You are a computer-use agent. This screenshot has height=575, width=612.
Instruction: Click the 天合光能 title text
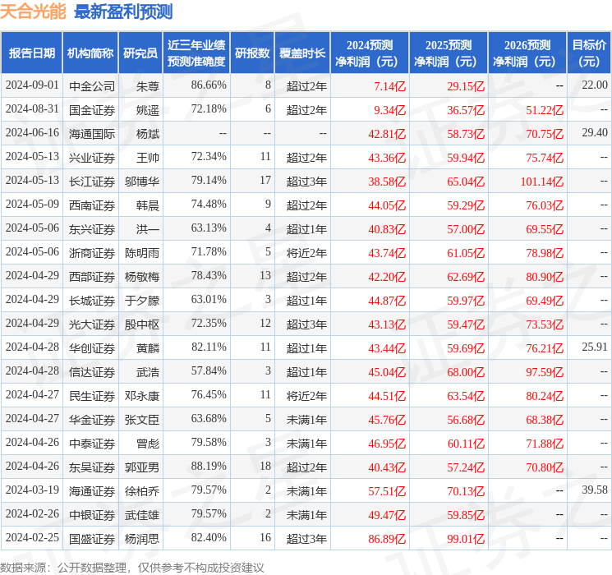[33, 11]
